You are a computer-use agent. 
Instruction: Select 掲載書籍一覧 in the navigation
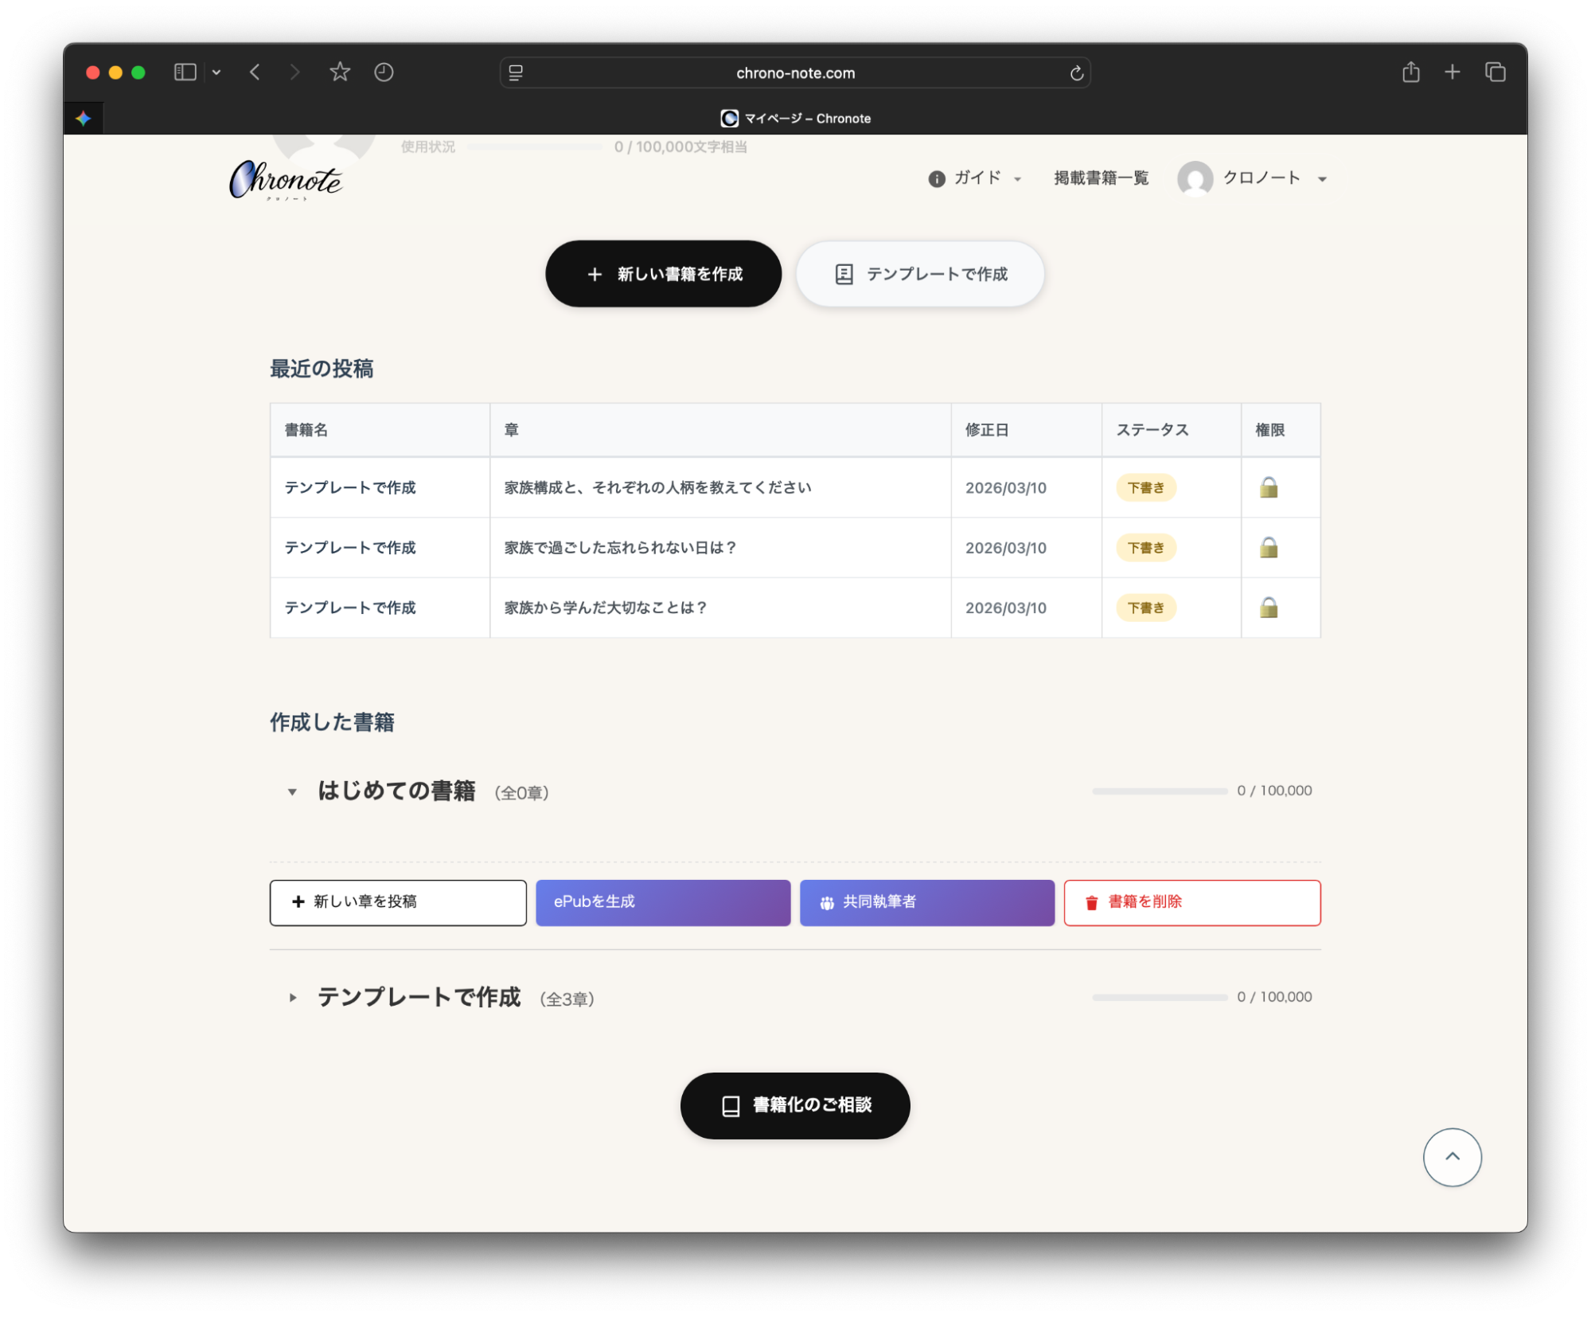click(x=1100, y=178)
